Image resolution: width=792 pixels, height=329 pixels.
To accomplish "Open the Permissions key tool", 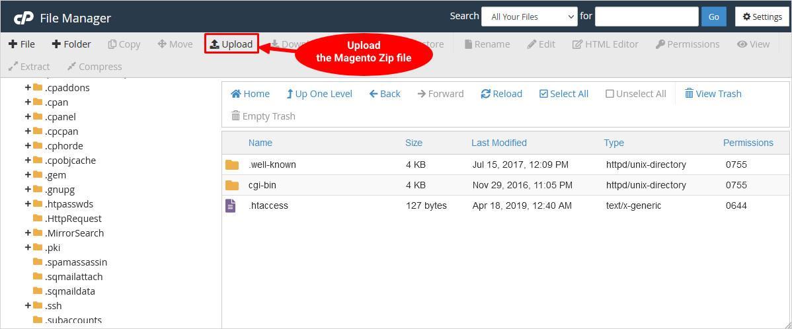I will [x=688, y=44].
